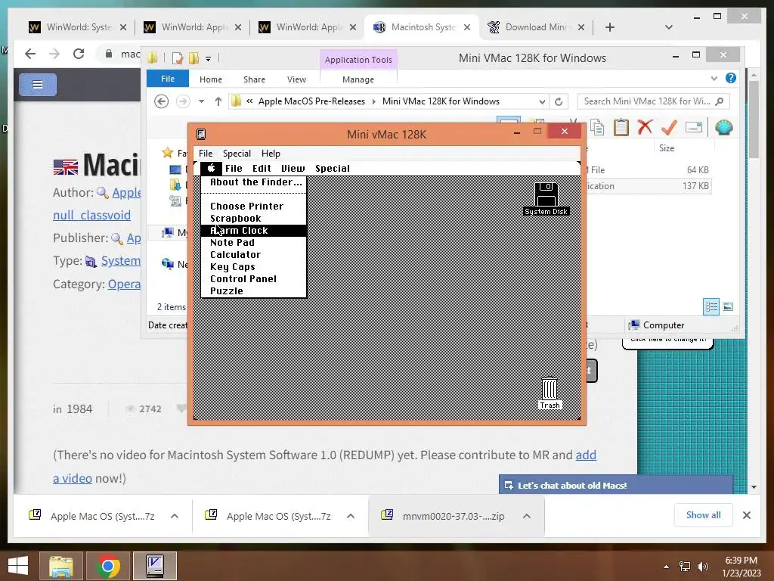Viewport: 774px width, 581px height.
Task: Switch Explorer to large icons view icon
Action: pyautogui.click(x=728, y=307)
